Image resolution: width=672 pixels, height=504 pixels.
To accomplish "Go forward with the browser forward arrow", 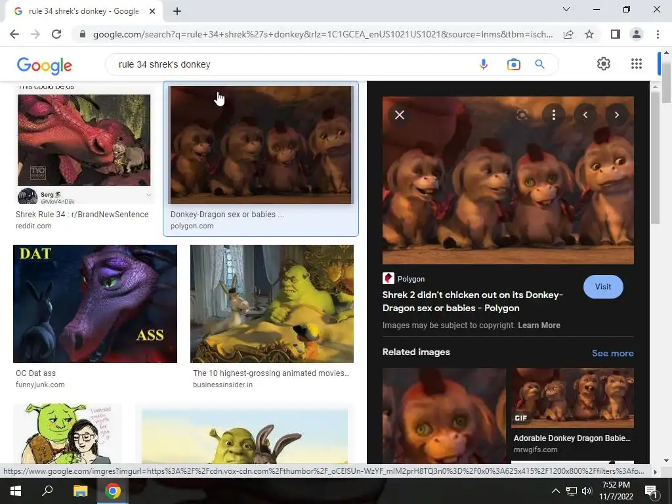I will [35, 34].
